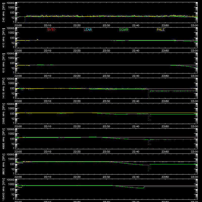Click the 4995 MHz panel's 22:40 time label
Image resolution: width=202 pixels, height=202 pixels.
pyautogui.click(x=136, y=152)
